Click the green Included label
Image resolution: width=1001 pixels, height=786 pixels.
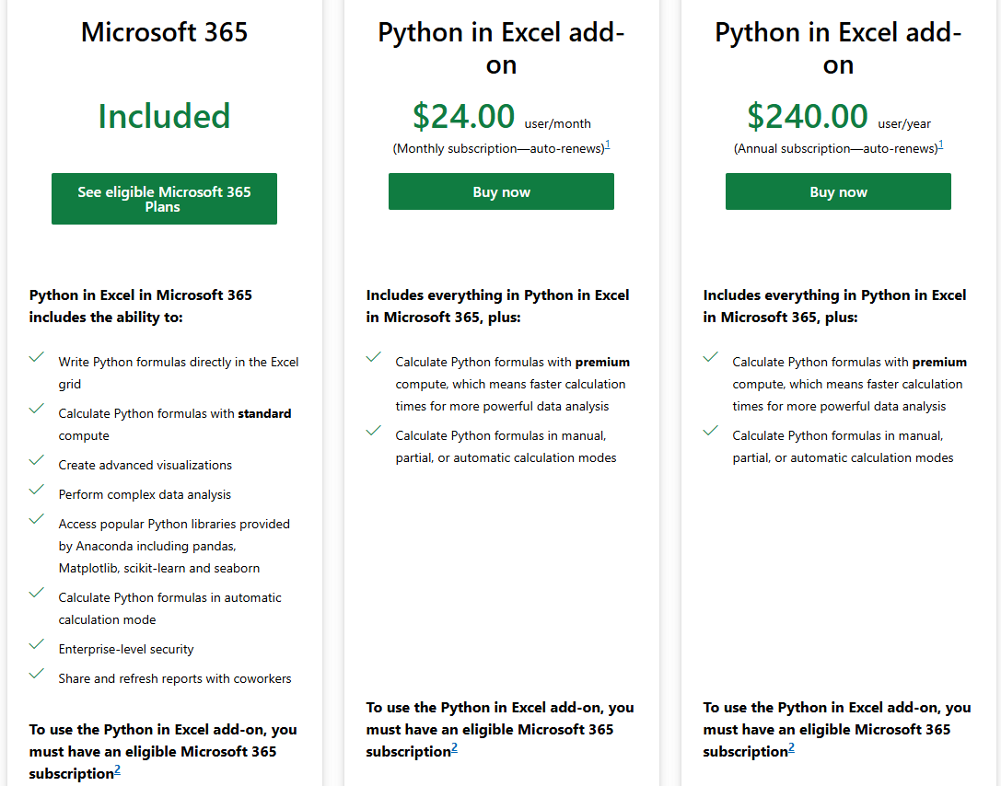pos(164,116)
